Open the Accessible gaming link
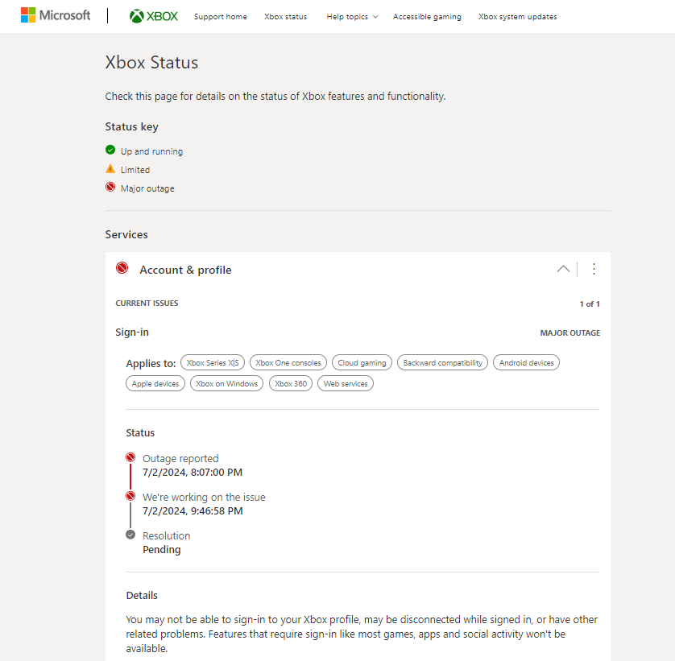Viewport: 675px width, 661px height. click(x=427, y=17)
